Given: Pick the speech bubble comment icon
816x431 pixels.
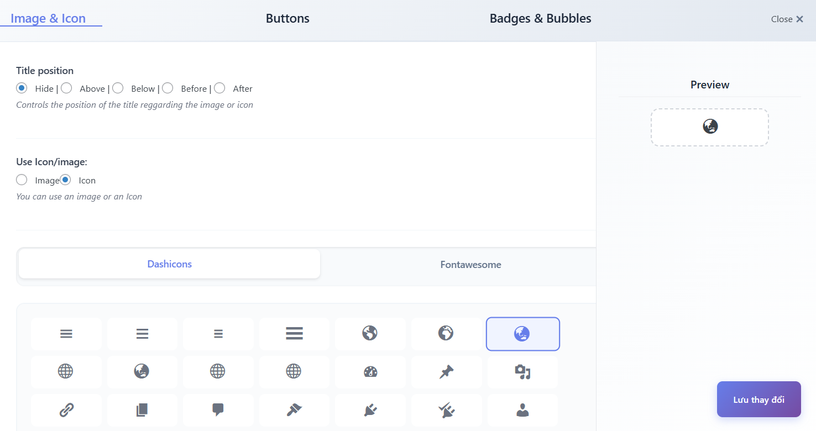Looking at the screenshot, I should coord(218,411).
